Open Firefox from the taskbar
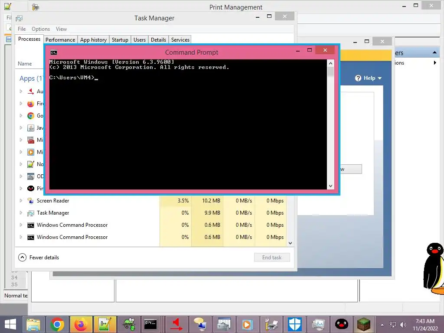444x333 pixels. click(x=81, y=324)
